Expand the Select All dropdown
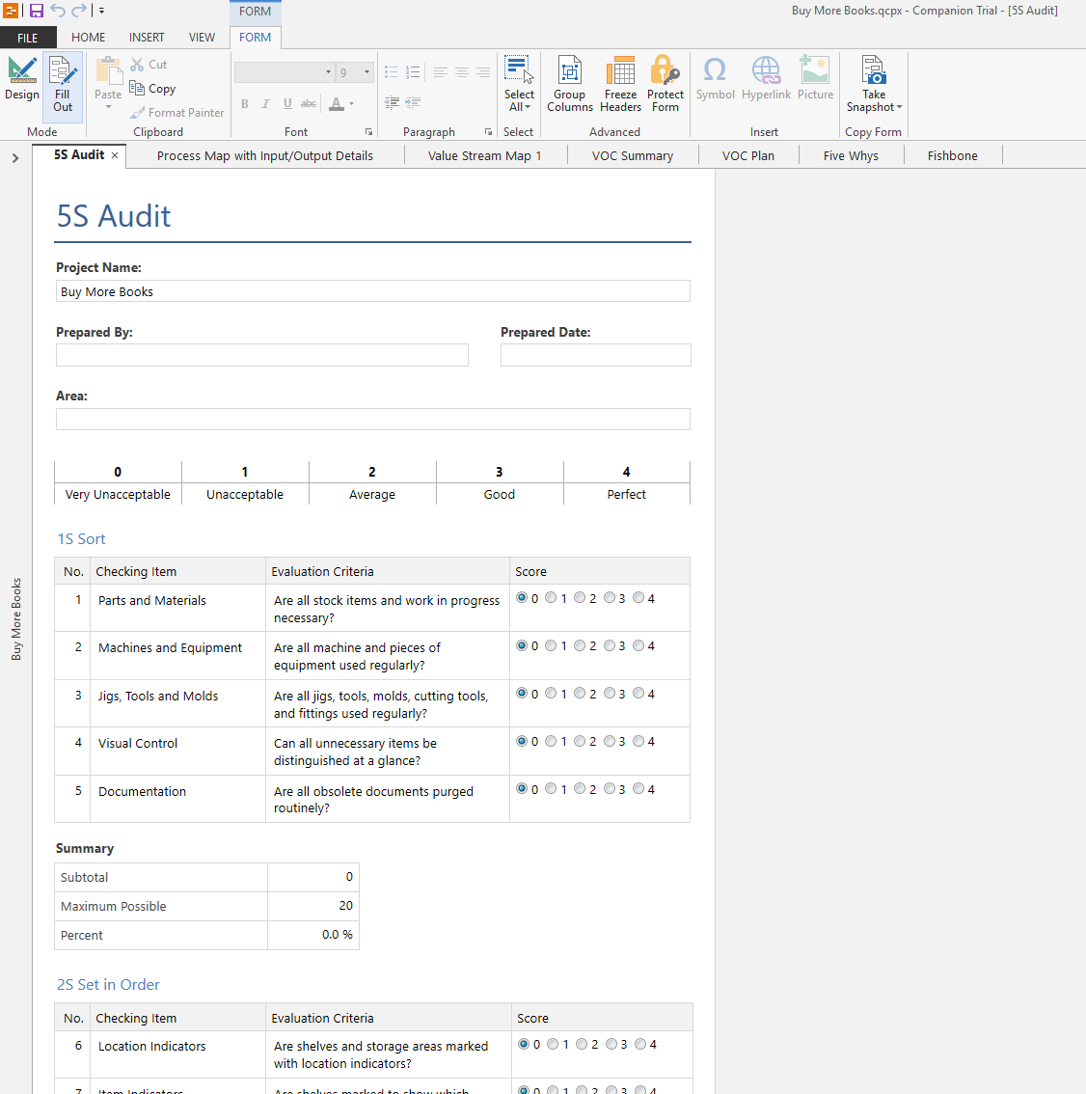Viewport: 1086px width, 1094px height. [x=519, y=107]
